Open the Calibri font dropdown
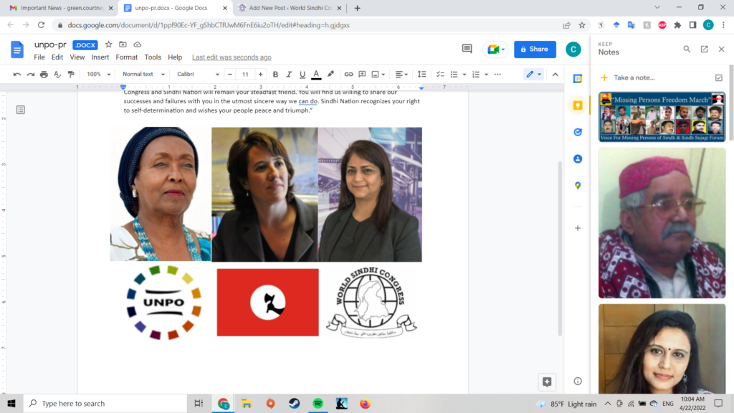Viewport: 734px width, 413px height. pos(198,75)
